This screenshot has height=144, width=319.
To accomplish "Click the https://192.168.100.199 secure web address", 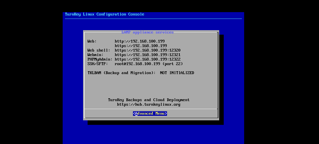I will tap(141, 46).
